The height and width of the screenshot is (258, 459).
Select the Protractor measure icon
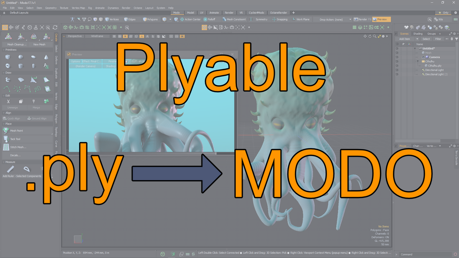click(x=26, y=169)
